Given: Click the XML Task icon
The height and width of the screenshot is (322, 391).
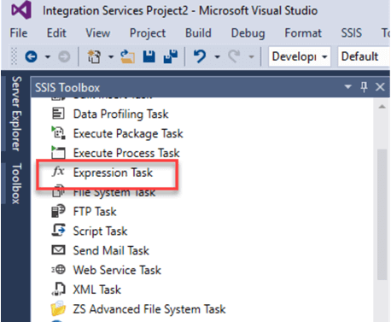Looking at the screenshot, I should coord(58,289).
